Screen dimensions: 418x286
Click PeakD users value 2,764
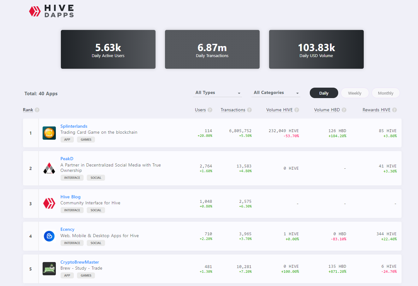coord(206,166)
